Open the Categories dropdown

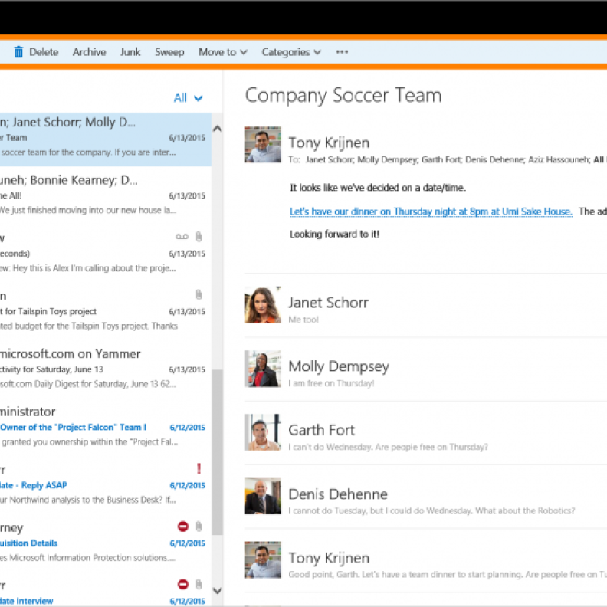[291, 52]
